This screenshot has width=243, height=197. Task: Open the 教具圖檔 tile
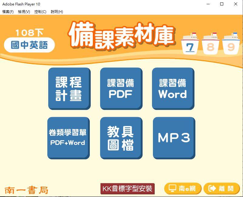[121, 138]
